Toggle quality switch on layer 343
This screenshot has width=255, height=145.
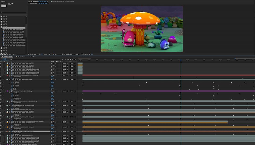point(54,65)
